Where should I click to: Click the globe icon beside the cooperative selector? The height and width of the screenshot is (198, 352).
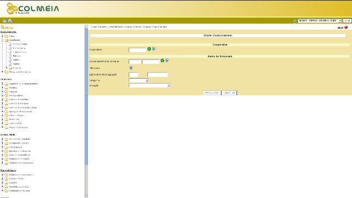click(x=295, y=21)
